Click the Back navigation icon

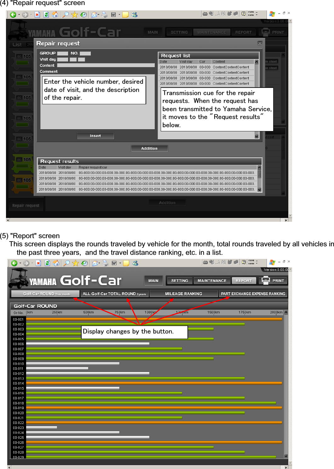point(13,14)
